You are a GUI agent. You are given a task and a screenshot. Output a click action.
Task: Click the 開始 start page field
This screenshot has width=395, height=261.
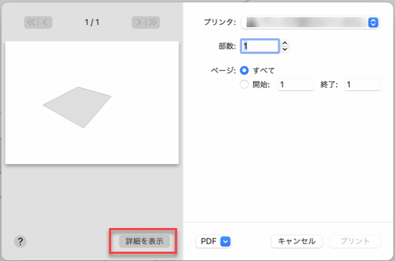tap(296, 85)
